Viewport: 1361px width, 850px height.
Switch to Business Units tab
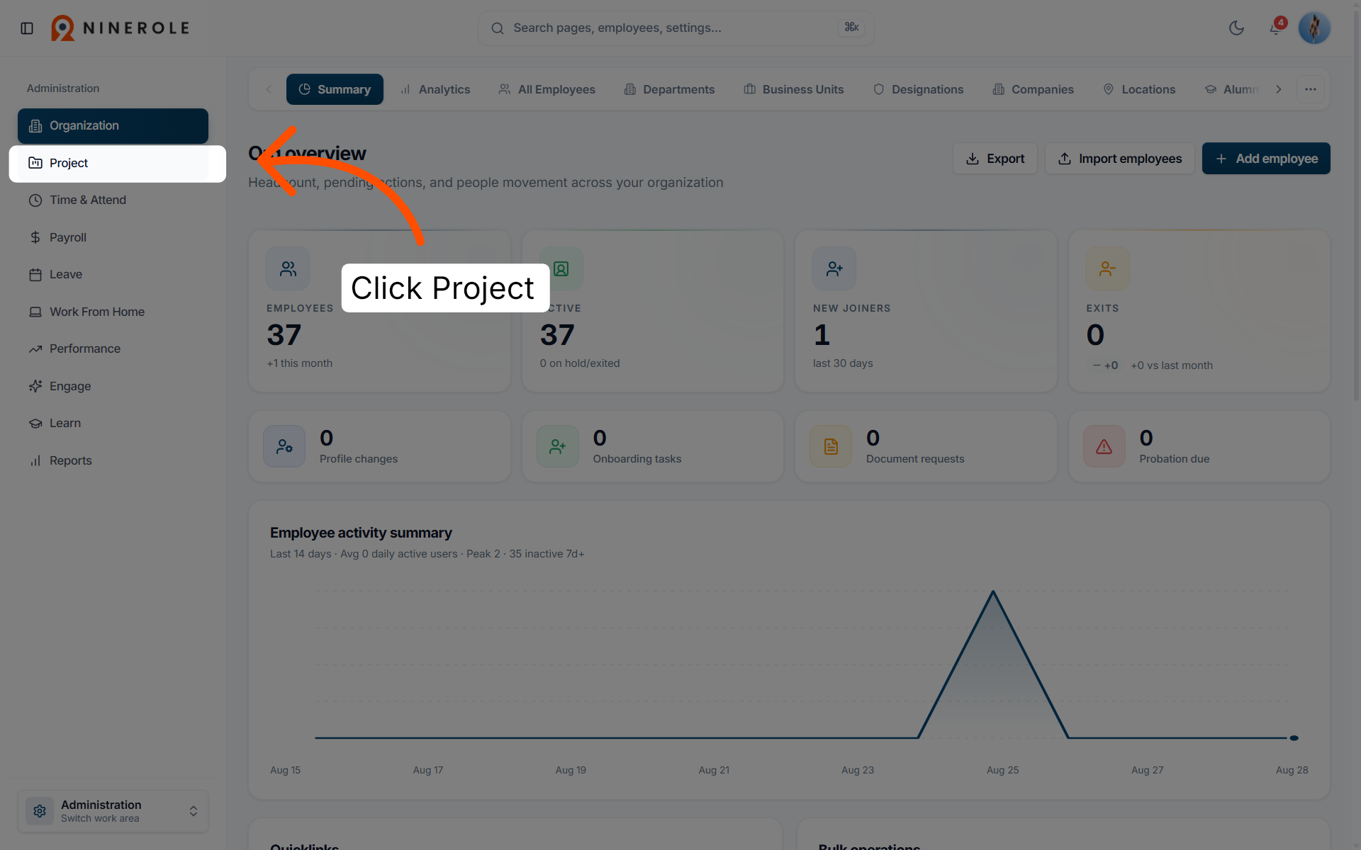click(x=793, y=89)
